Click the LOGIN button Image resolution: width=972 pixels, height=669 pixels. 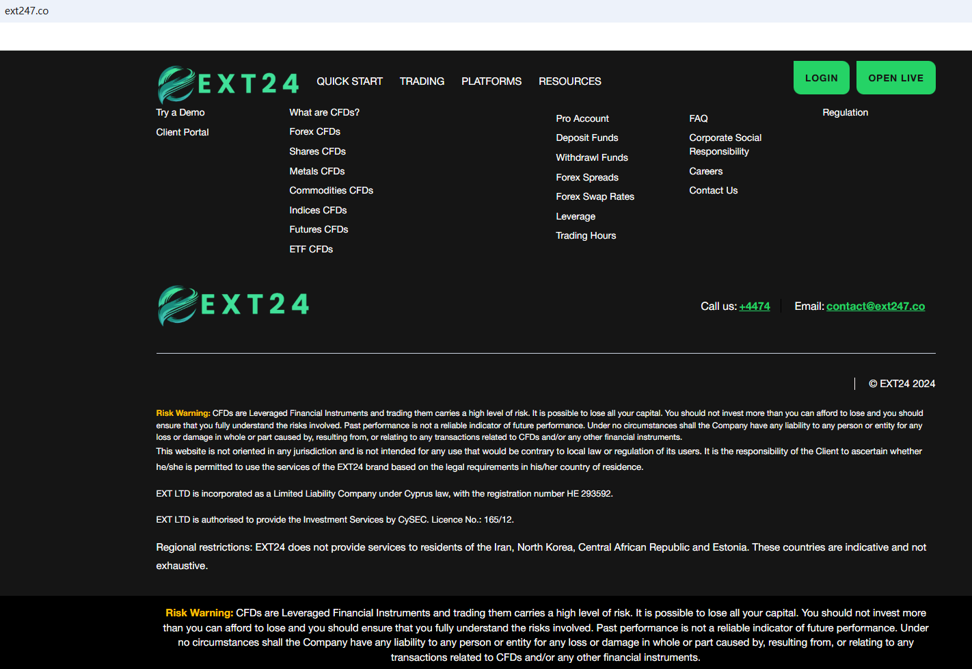(822, 78)
